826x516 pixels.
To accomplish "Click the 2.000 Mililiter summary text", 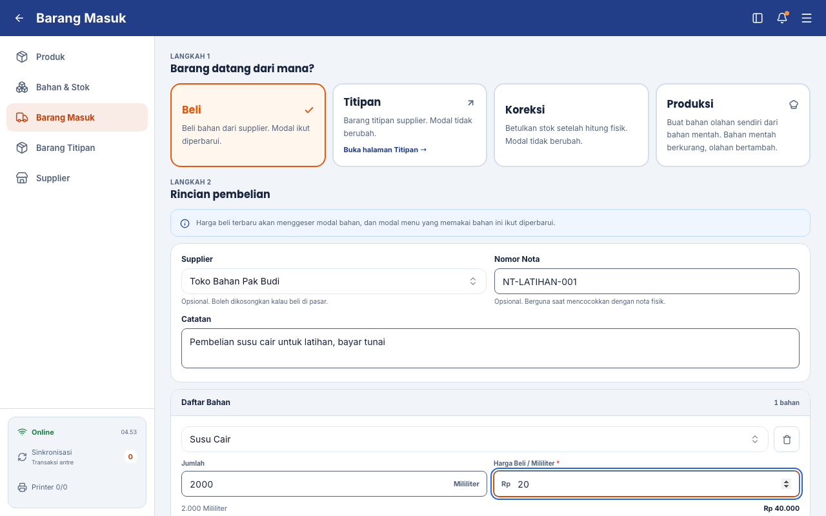I will point(204,508).
